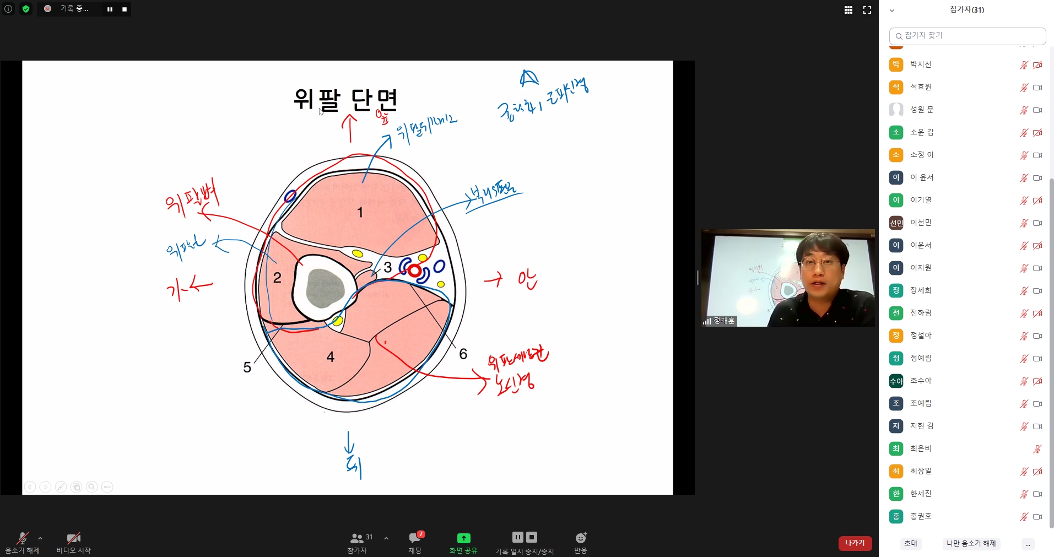Select the annotation pen tool on the whiteboard

point(61,487)
